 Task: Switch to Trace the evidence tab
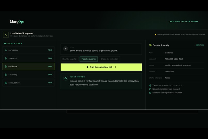coord(89,59)
